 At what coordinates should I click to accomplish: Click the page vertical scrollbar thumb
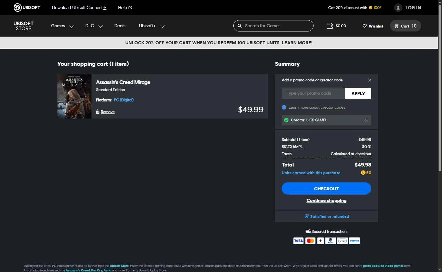[440, 88]
